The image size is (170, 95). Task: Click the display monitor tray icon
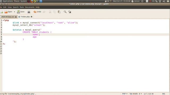point(160,1)
